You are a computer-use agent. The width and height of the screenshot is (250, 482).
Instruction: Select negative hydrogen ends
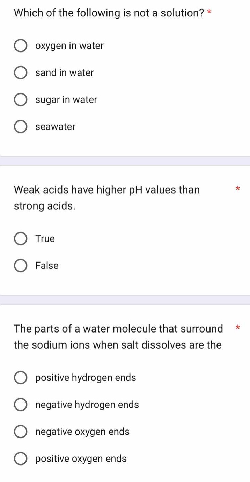coord(20,404)
